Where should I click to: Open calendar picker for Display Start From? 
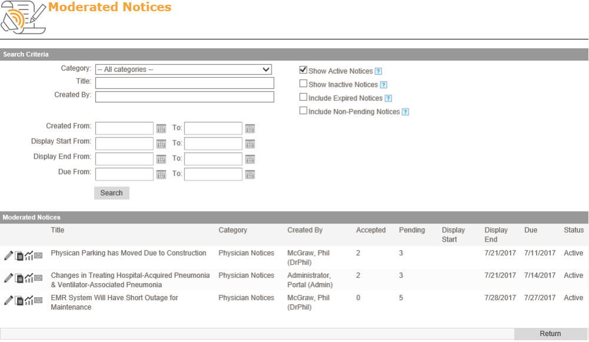[161, 144]
